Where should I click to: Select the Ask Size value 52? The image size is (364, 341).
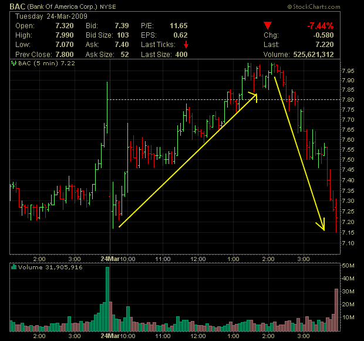[x=124, y=55]
